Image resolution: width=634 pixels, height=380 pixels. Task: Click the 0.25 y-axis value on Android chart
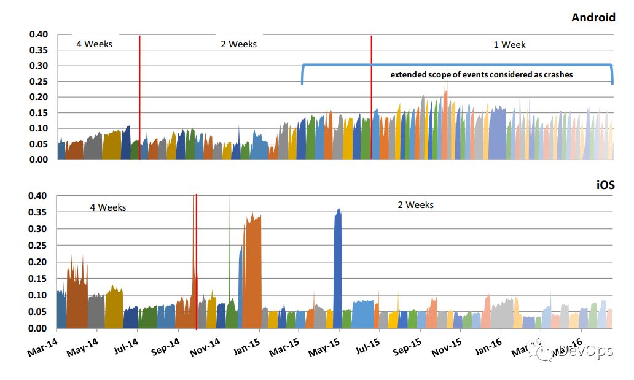[39, 81]
